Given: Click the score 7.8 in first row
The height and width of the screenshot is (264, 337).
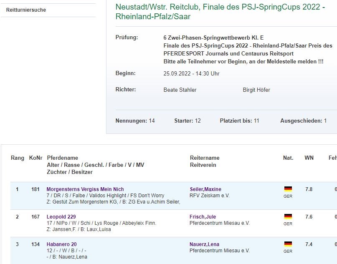Looking at the screenshot, I should 309,189.
